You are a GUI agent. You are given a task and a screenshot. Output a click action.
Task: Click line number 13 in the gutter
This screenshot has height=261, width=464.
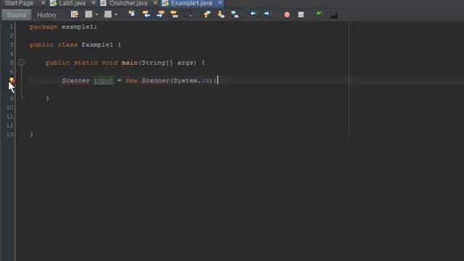click(x=9, y=134)
